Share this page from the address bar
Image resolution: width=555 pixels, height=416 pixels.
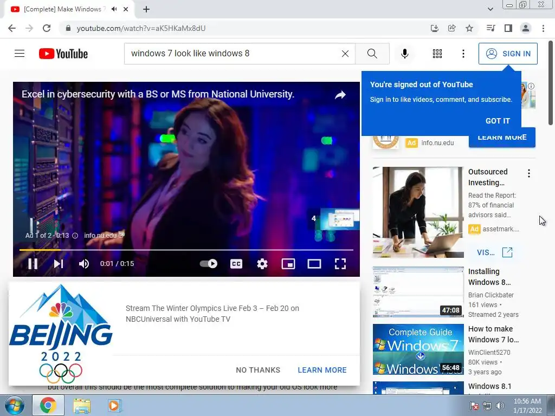point(452,28)
